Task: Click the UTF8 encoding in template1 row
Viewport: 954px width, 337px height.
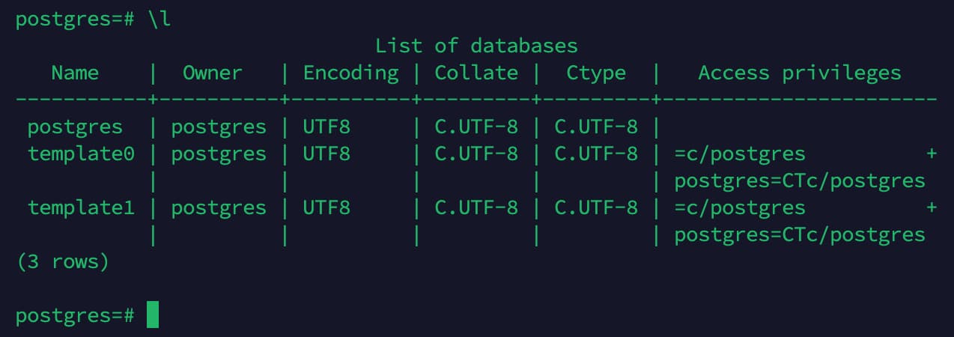Action: point(326,208)
